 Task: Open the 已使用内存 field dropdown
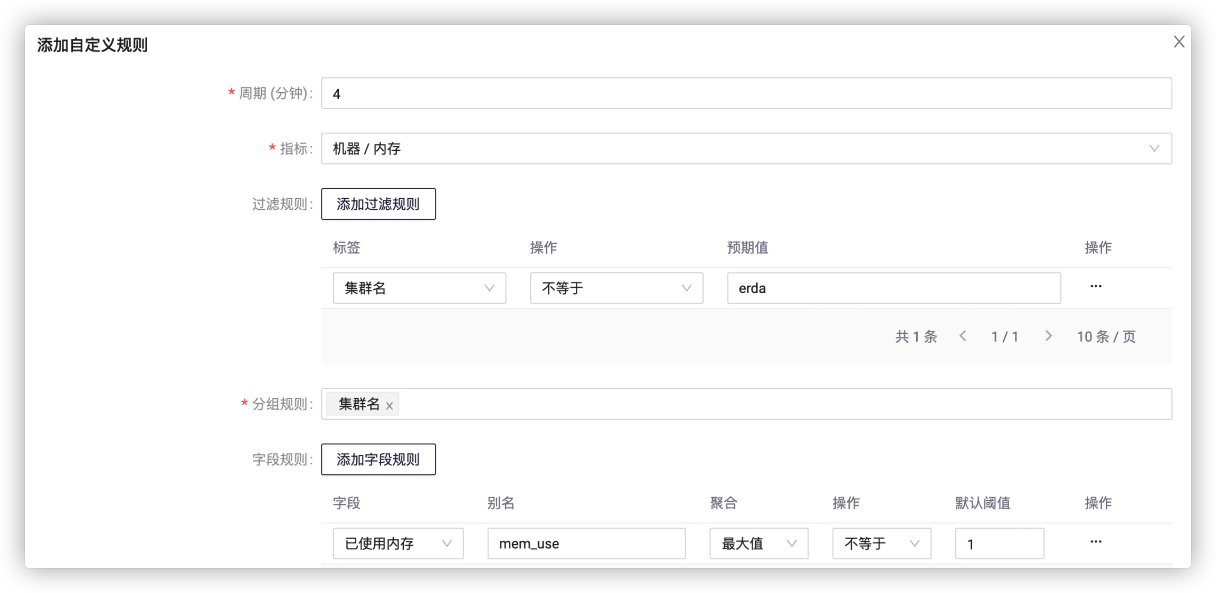[x=398, y=543]
